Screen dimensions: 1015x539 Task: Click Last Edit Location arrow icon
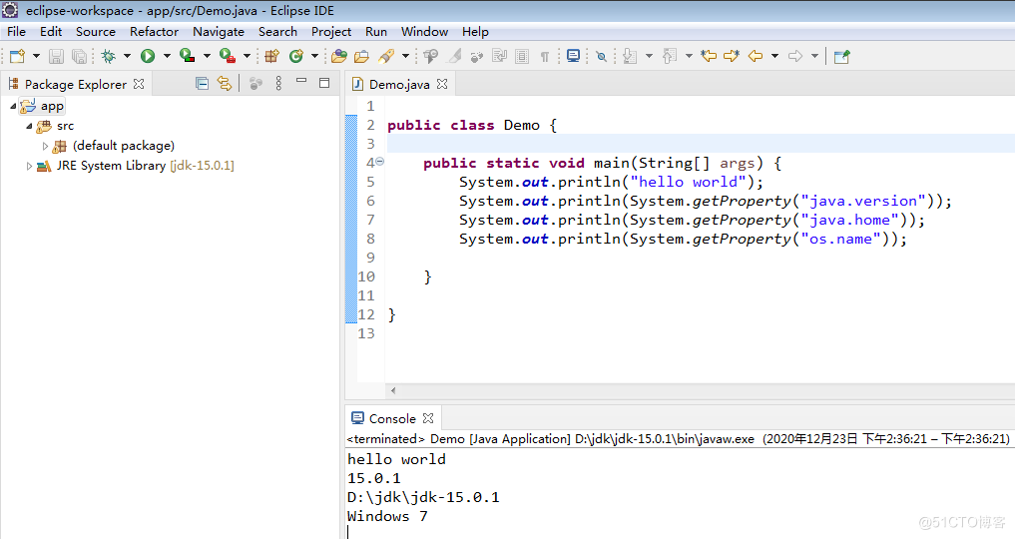[709, 57]
